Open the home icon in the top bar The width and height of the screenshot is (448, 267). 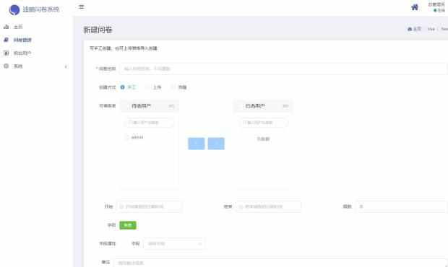tap(415, 7)
